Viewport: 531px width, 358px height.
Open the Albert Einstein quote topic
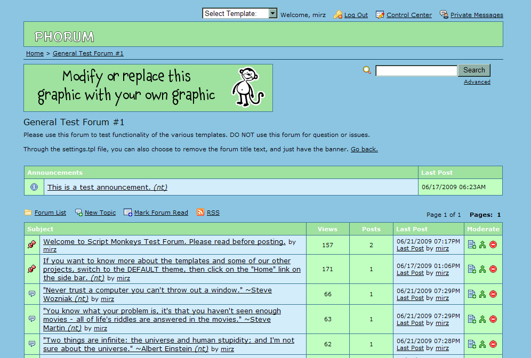point(168,345)
